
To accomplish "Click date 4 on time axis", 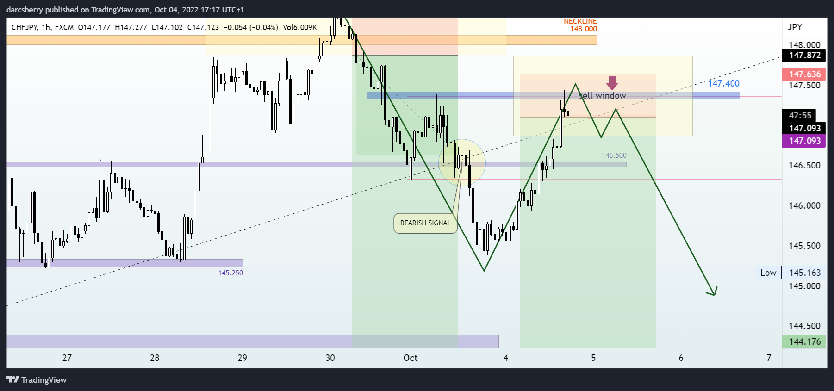I will click(506, 358).
